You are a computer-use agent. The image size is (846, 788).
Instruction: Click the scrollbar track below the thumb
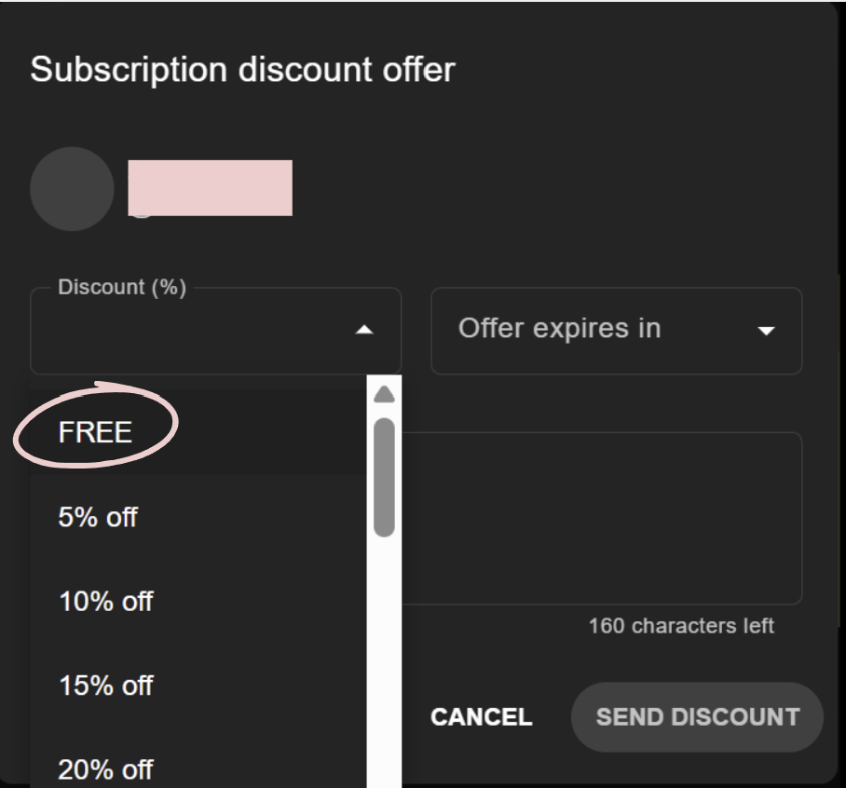pyautogui.click(x=384, y=662)
